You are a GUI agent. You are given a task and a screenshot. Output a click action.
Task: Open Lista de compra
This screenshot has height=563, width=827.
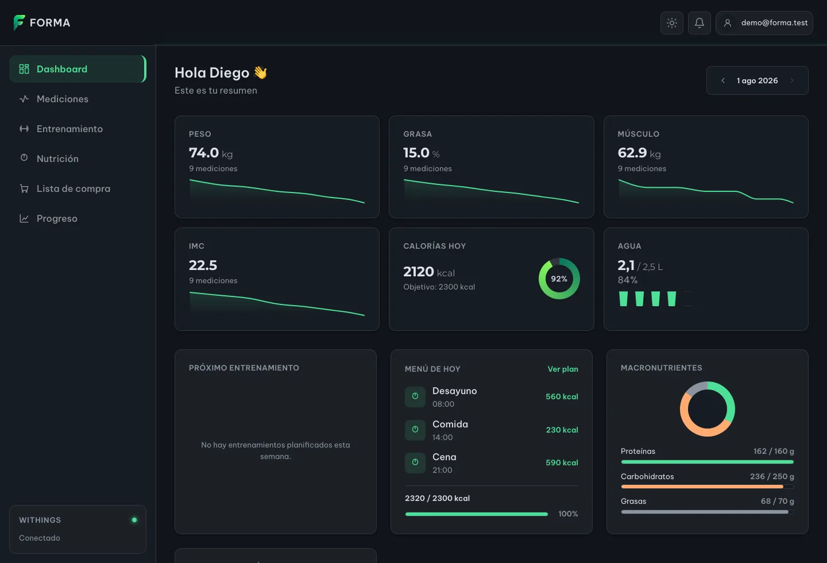coord(78,188)
